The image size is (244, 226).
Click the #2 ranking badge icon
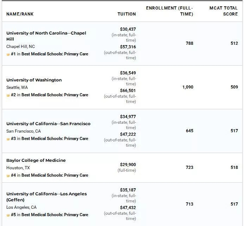(x=8, y=95)
